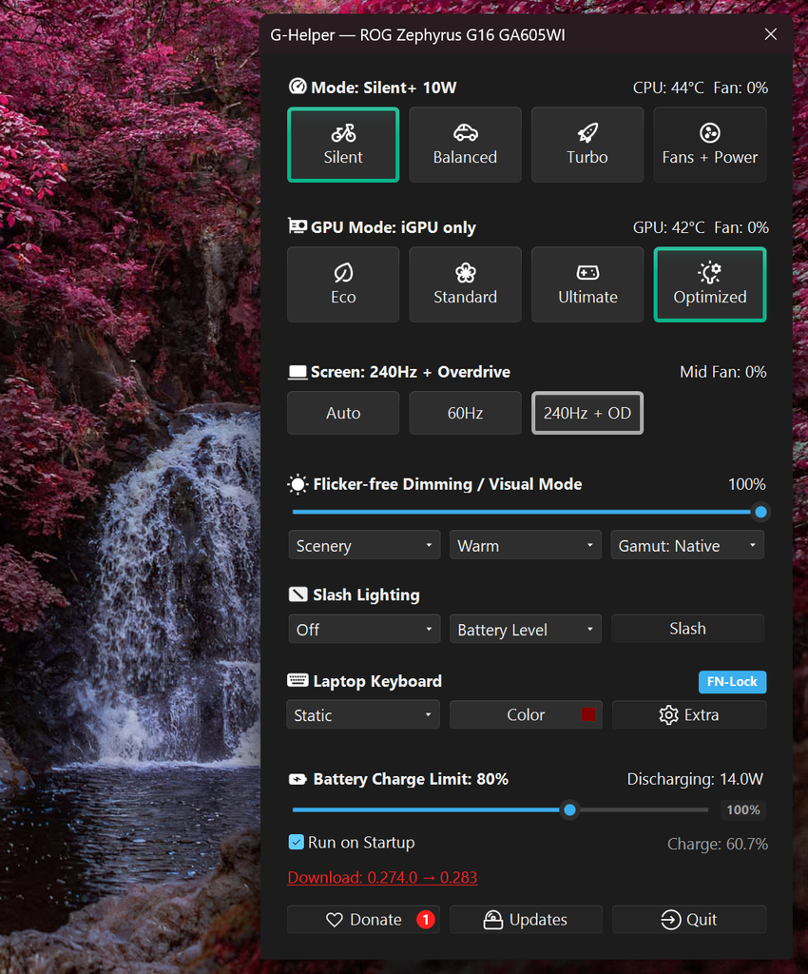Switch GPU to Standard mode

point(465,284)
